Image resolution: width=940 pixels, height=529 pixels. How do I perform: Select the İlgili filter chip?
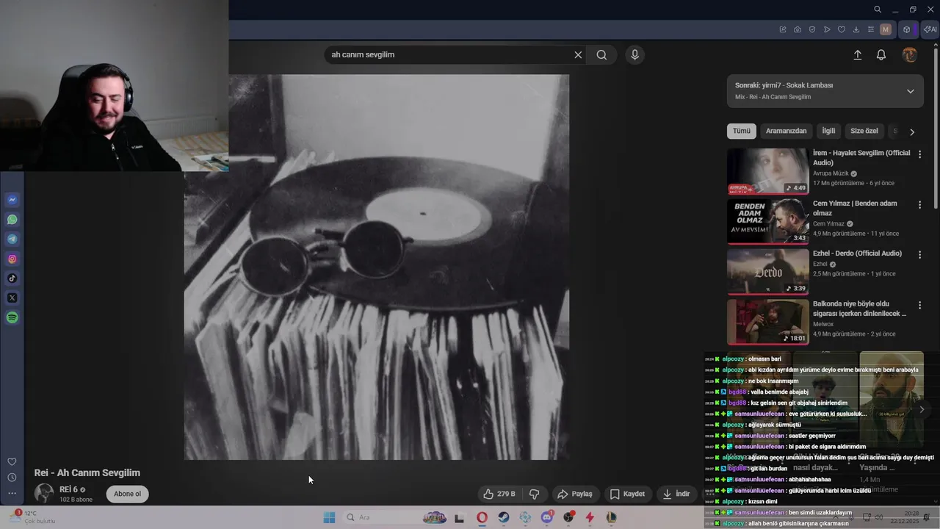[828, 131]
